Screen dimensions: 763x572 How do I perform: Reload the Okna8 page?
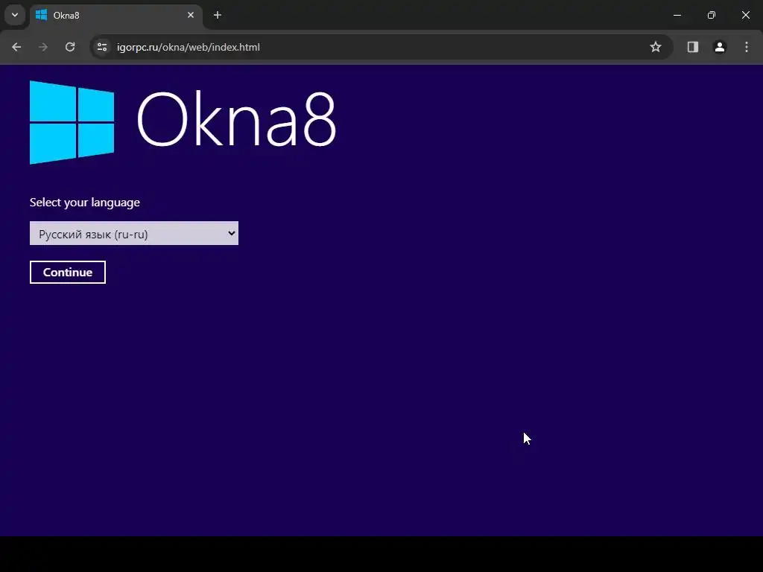(70, 47)
